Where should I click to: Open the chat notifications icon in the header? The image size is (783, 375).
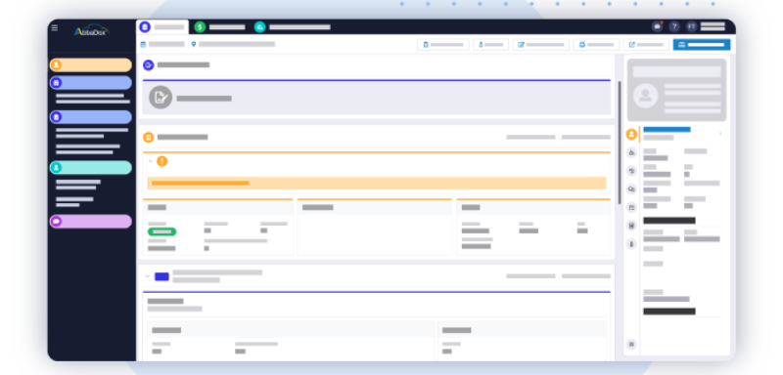[x=657, y=27]
